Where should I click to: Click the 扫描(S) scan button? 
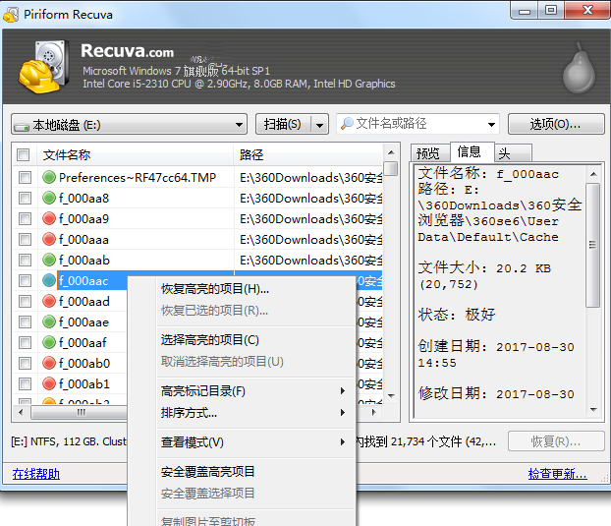(x=283, y=125)
